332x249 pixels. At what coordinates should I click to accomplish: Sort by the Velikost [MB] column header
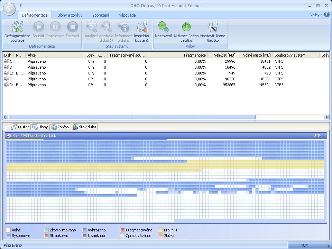pyautogui.click(x=222, y=55)
